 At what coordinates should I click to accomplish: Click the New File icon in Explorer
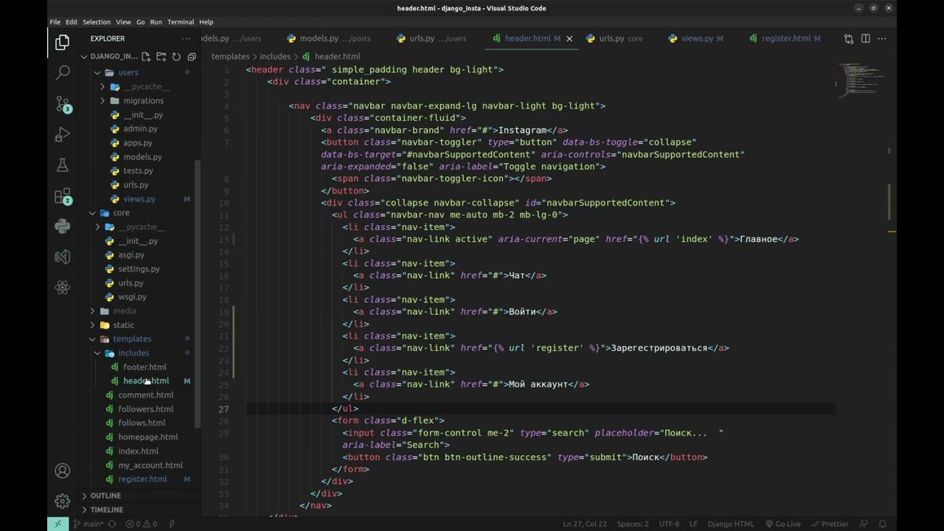(x=146, y=57)
